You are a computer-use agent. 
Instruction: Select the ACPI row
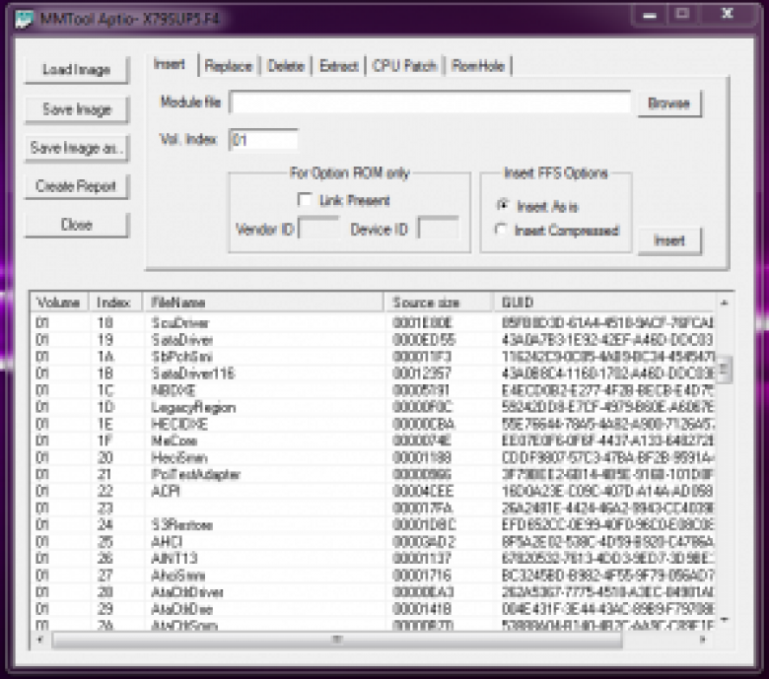pyautogui.click(x=373, y=491)
